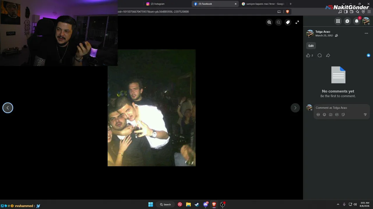Open File Explorer from taskbar
This screenshot has width=373, height=209.
pyautogui.click(x=188, y=204)
